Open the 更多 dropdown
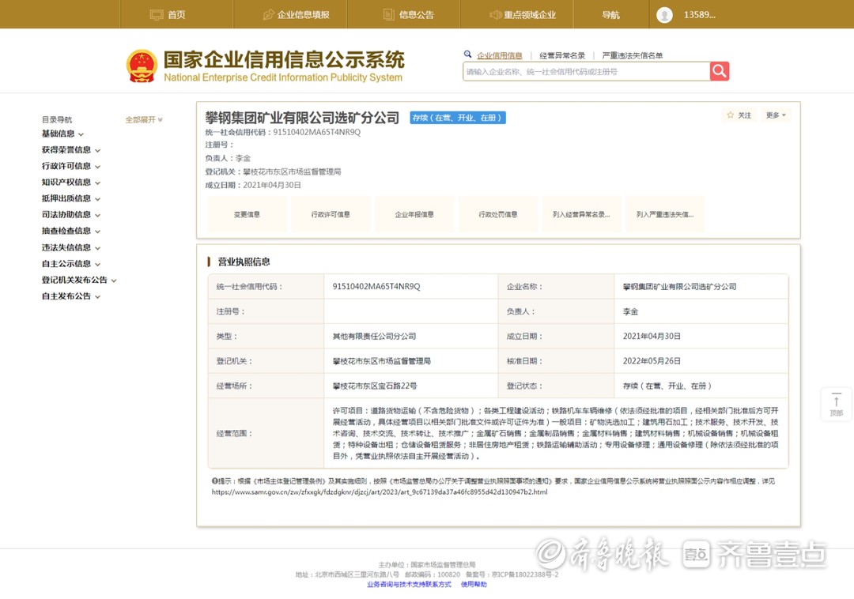The width and height of the screenshot is (854, 599). click(x=776, y=115)
